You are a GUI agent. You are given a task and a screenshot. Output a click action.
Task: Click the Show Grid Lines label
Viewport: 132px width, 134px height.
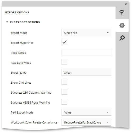point(21,83)
